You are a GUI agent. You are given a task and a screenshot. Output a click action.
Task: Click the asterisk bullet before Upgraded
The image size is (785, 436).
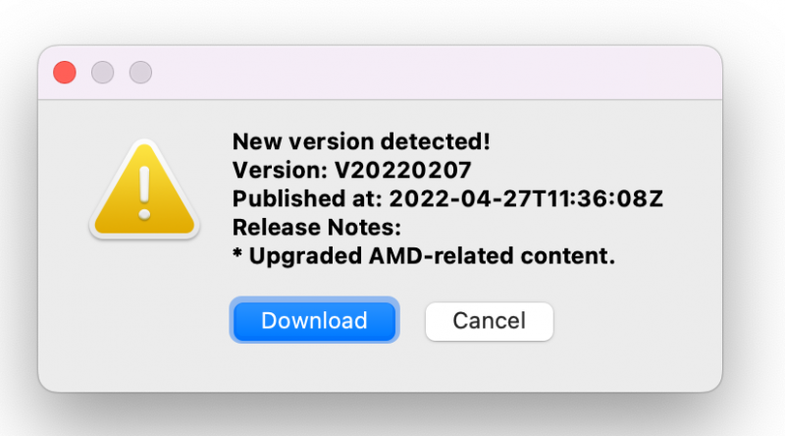(x=237, y=255)
